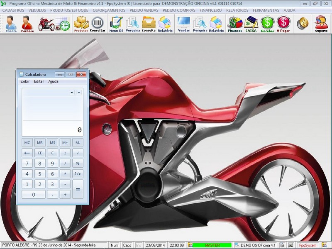Click the FpqSystem status bar button
The width and height of the screenshot is (332, 249).
(x=308, y=245)
